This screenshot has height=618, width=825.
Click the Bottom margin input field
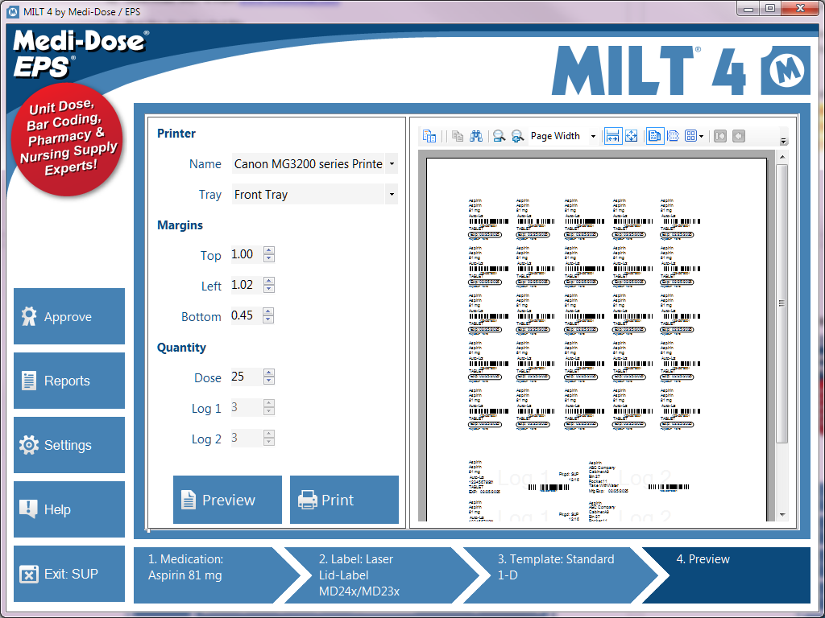(247, 315)
